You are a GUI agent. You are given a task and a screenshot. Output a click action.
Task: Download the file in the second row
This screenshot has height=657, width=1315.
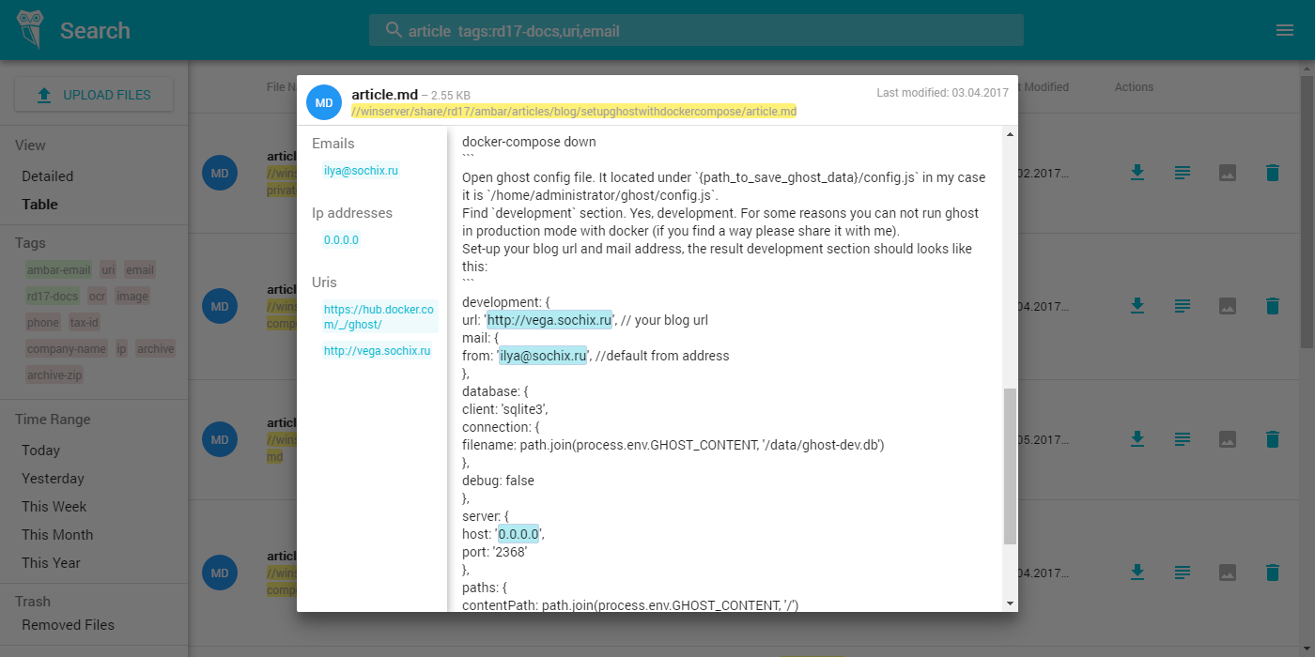click(x=1137, y=306)
